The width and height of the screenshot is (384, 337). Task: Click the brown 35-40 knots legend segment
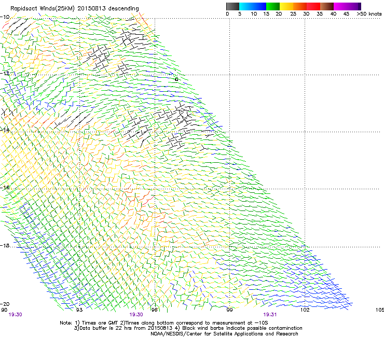[327, 6]
